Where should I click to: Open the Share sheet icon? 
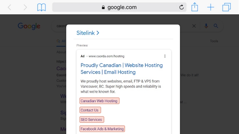(195, 7)
